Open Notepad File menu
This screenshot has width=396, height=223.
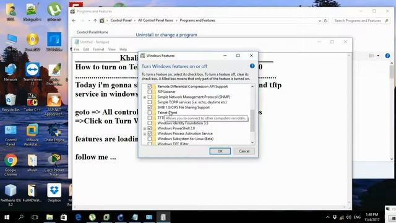[77, 50]
